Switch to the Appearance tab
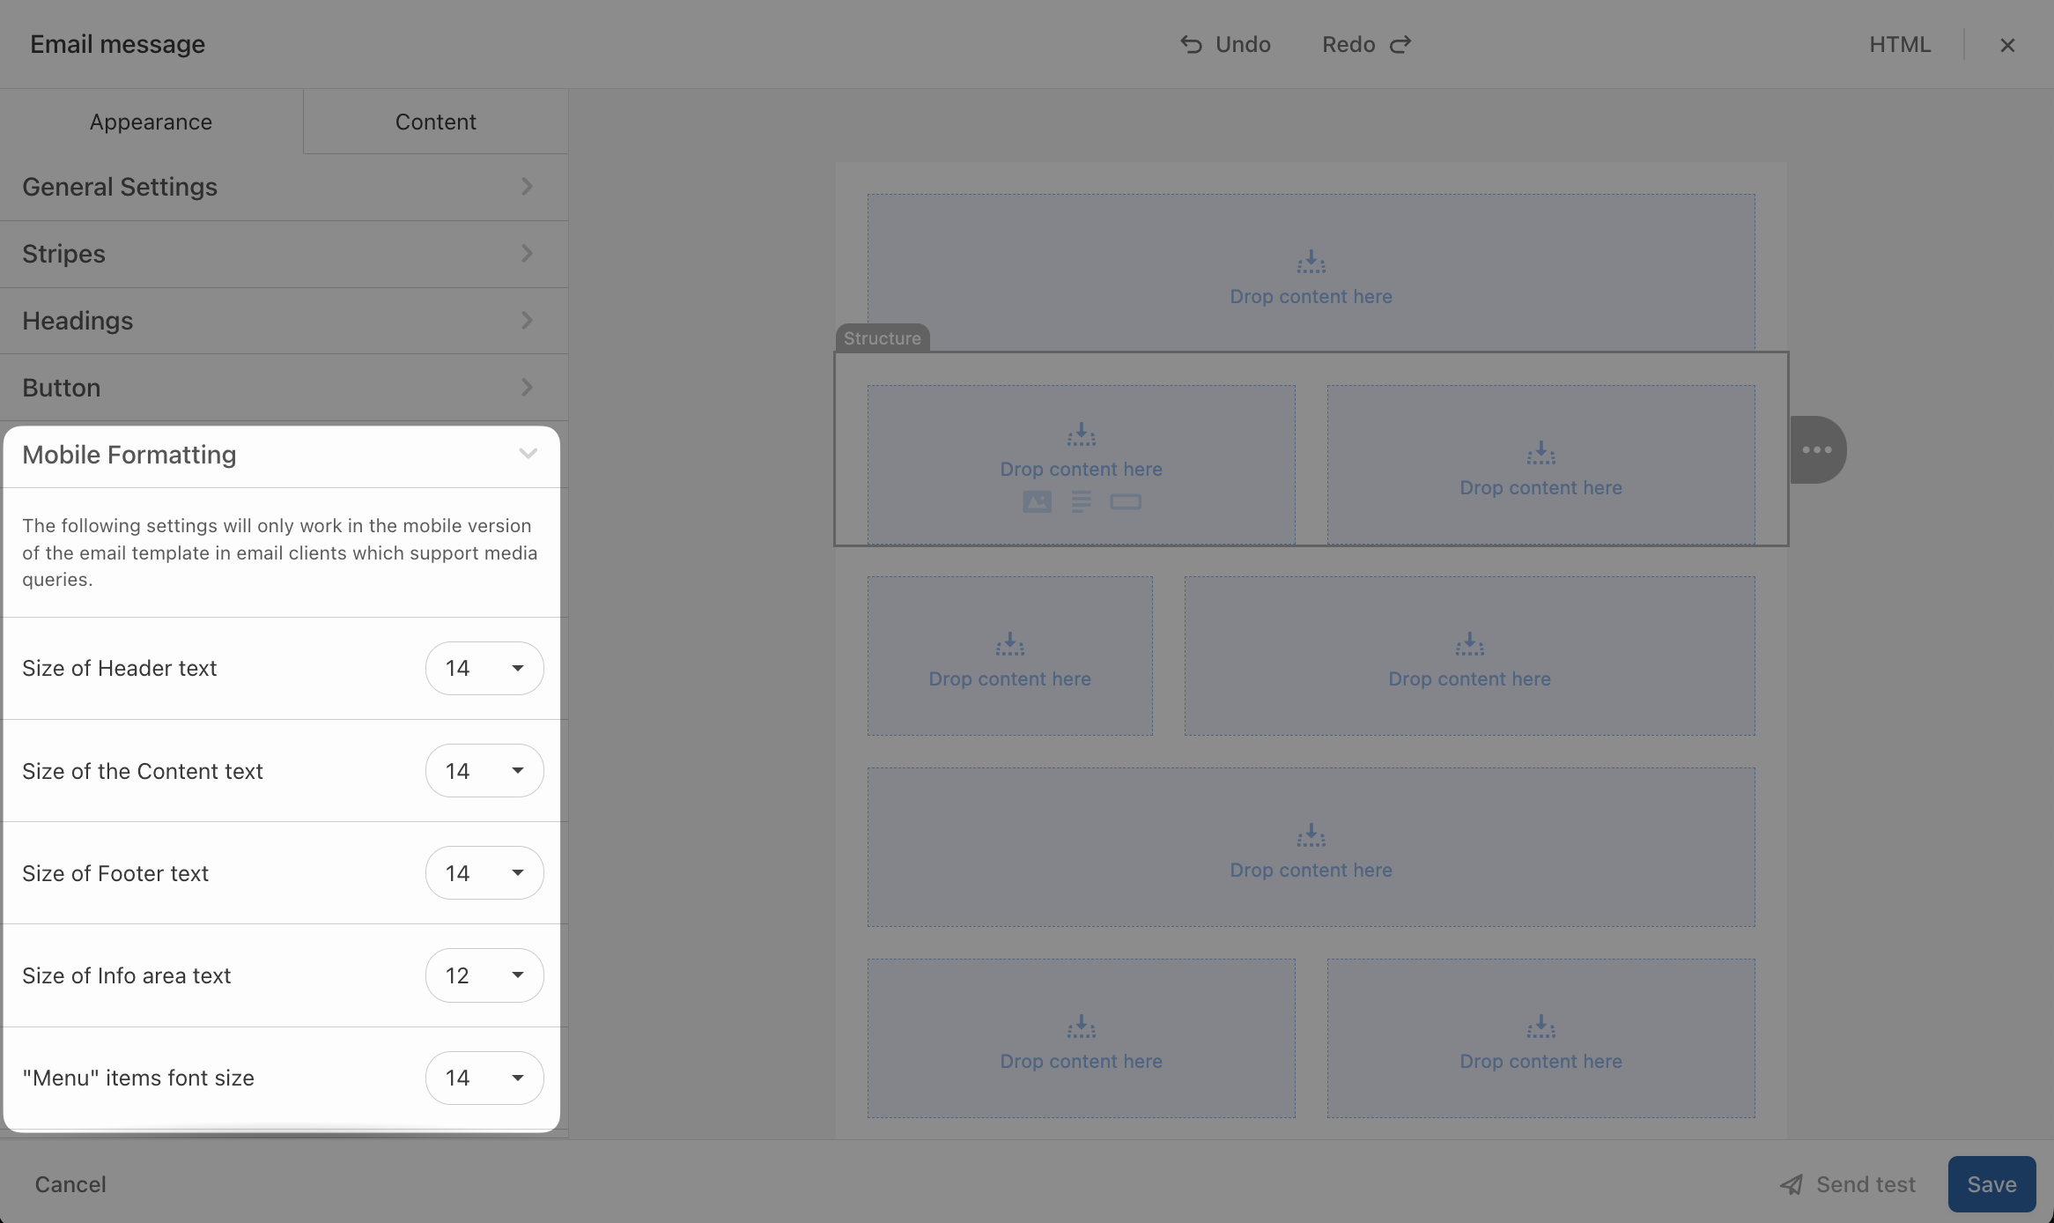This screenshot has width=2054, height=1223. pos(151,122)
